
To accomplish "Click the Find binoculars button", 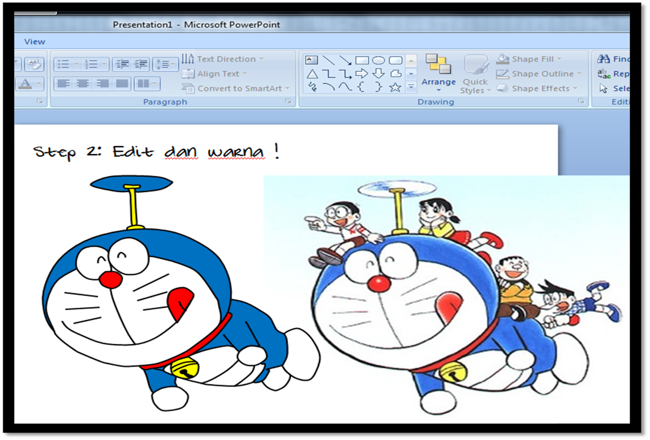I will coord(614,59).
